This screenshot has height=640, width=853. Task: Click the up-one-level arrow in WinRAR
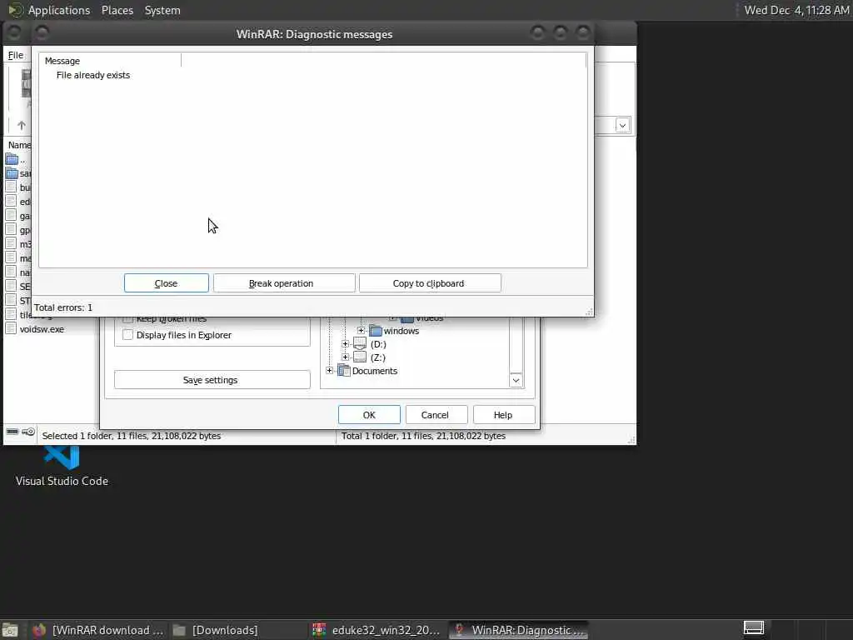(x=21, y=125)
